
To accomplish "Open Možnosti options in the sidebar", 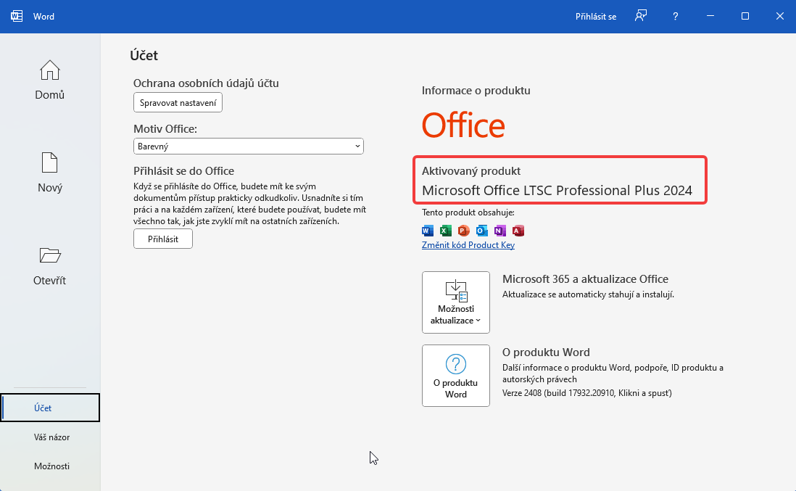I will click(x=51, y=466).
